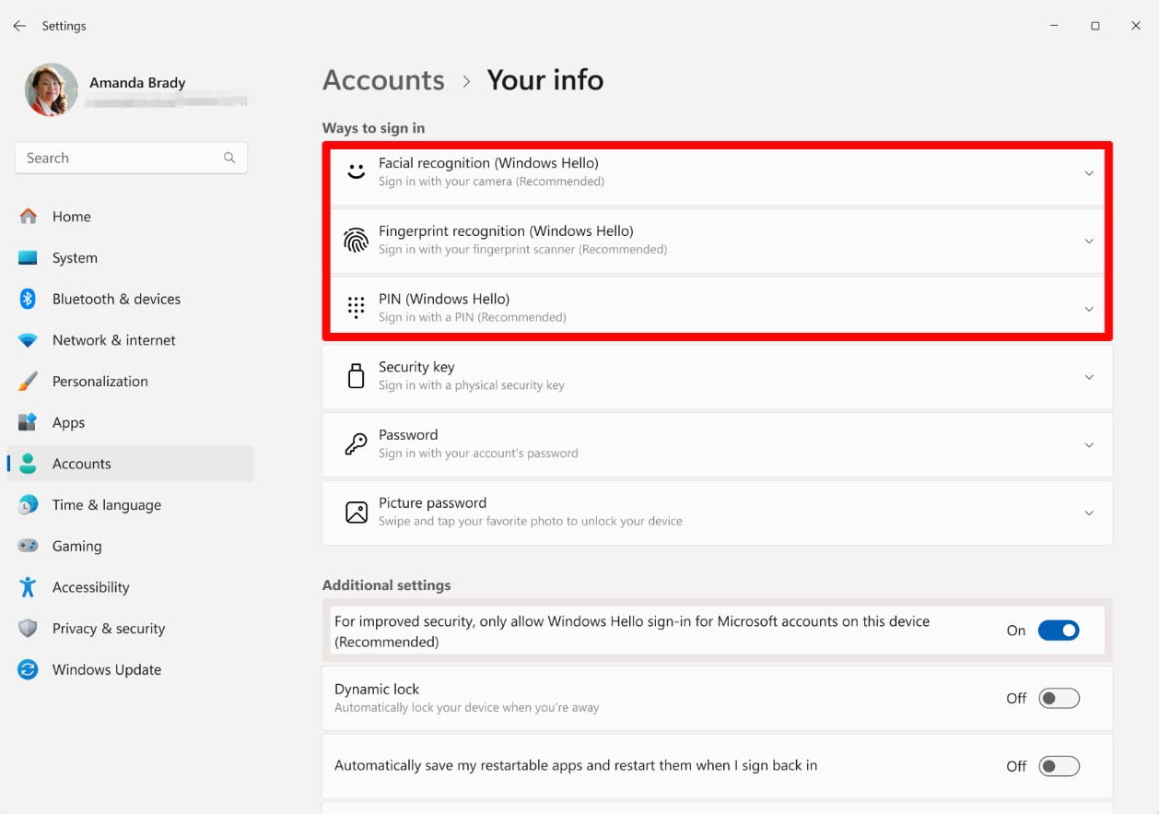1159x814 pixels.
Task: Click the Time & language label
Action: pos(107,504)
